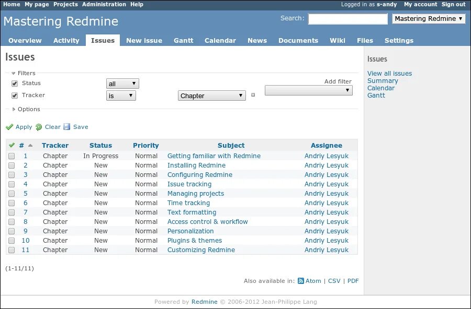Click Andriy Lesyuk assignee for issue 1

[x=327, y=156]
